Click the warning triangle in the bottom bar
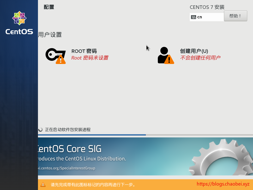This screenshot has height=190, width=253. (x=43, y=185)
